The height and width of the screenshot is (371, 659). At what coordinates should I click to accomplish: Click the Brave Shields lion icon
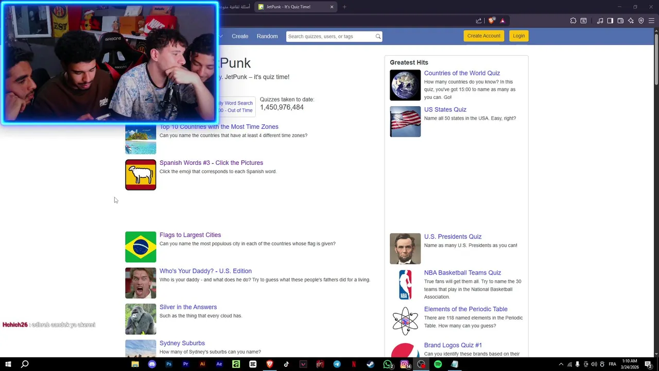[x=492, y=21]
